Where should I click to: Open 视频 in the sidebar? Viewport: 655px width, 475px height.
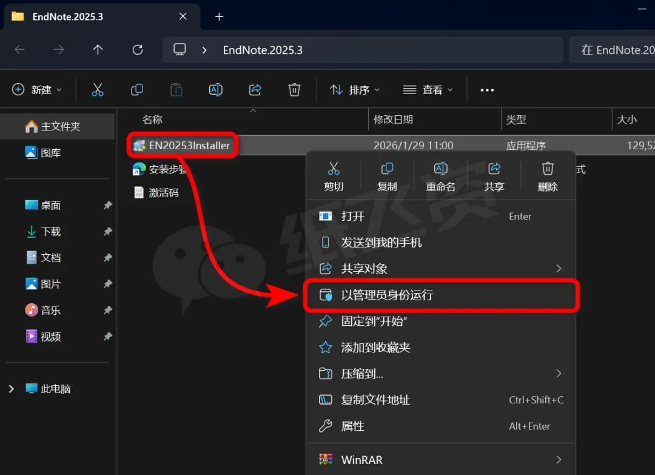coord(50,336)
